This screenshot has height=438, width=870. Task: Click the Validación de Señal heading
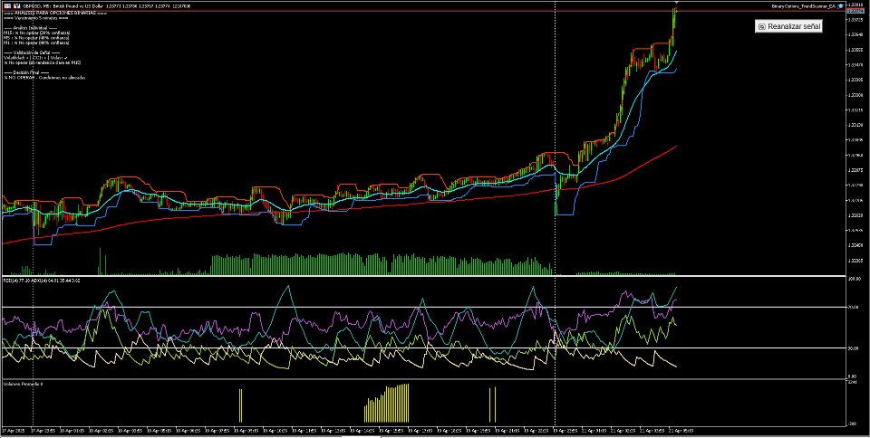tap(32, 52)
